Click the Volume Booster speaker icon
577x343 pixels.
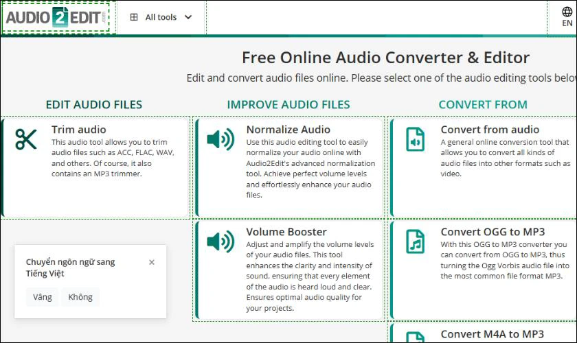point(220,241)
